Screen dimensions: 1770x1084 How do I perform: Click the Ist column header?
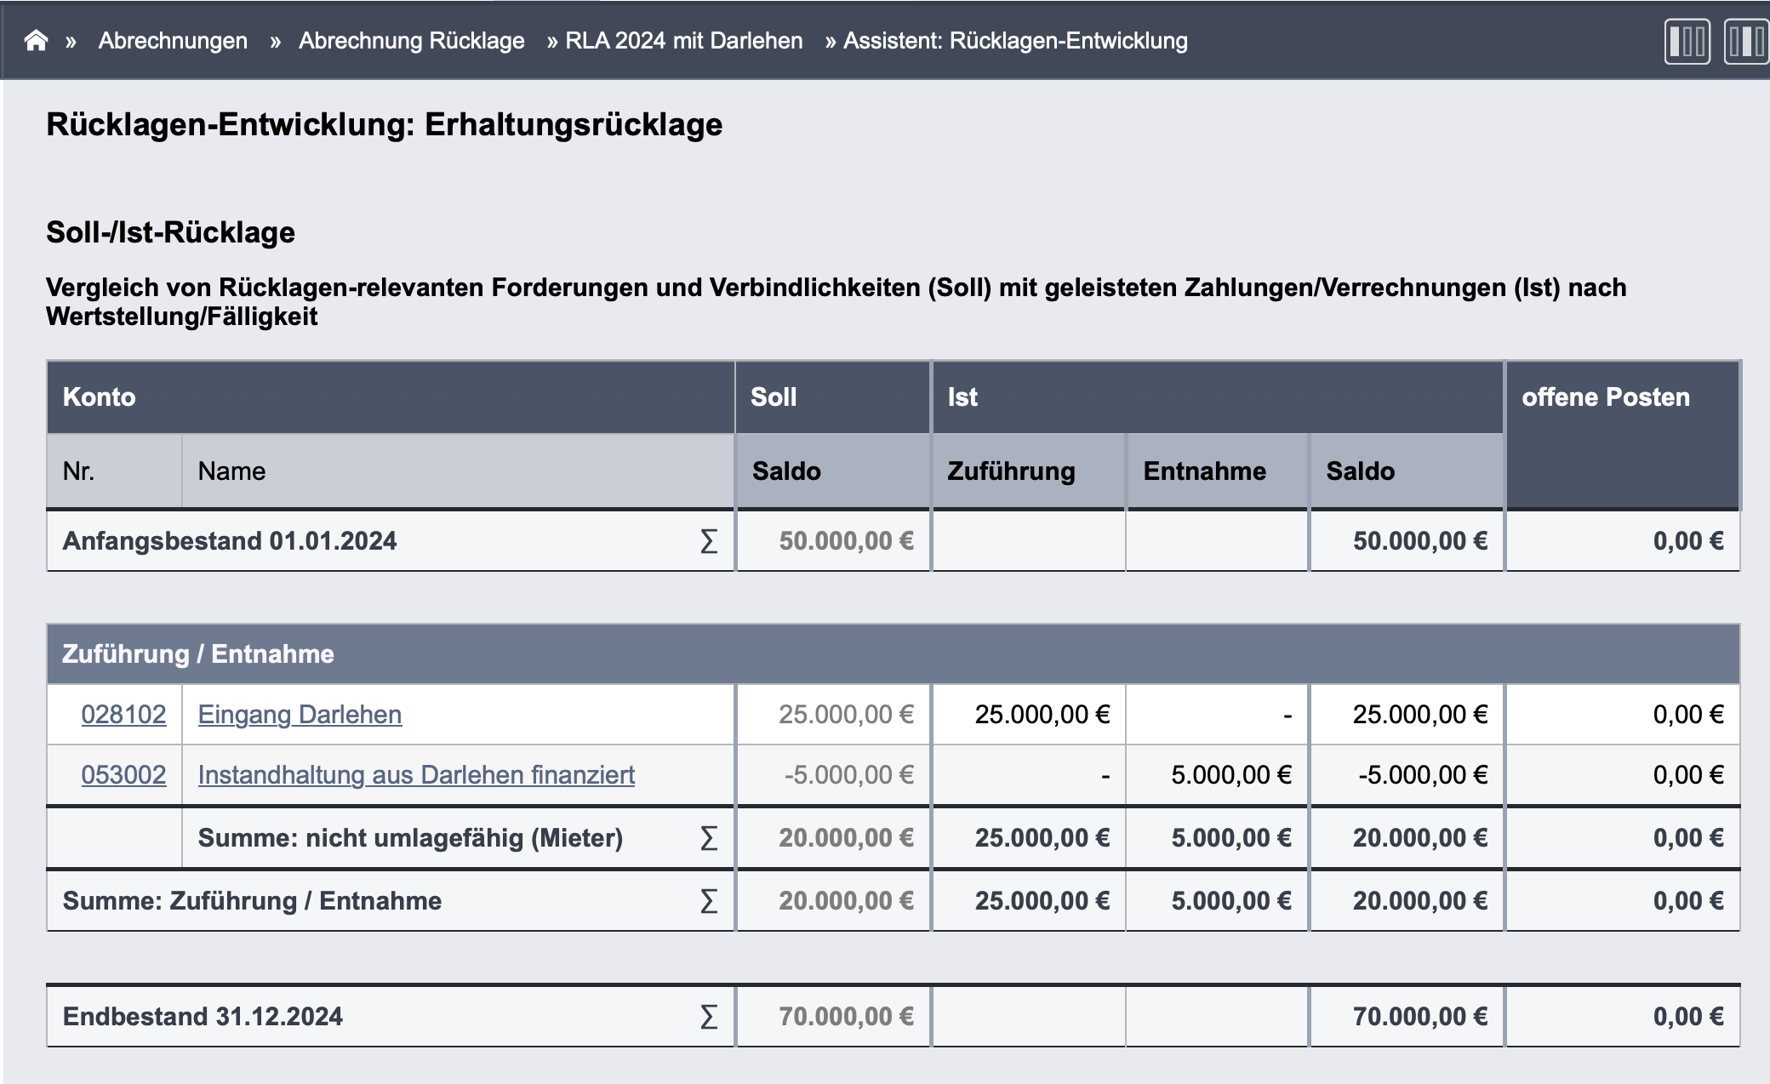[1218, 397]
